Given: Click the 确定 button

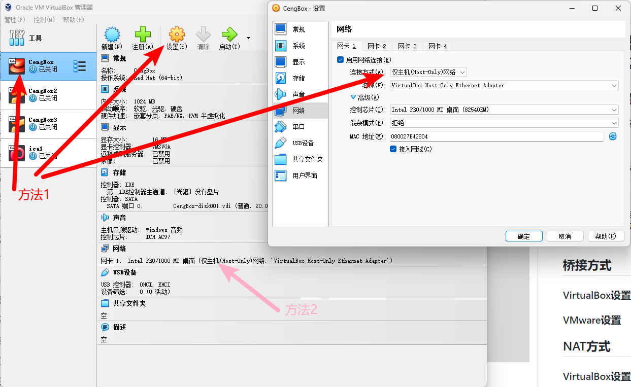Looking at the screenshot, I should pos(524,236).
